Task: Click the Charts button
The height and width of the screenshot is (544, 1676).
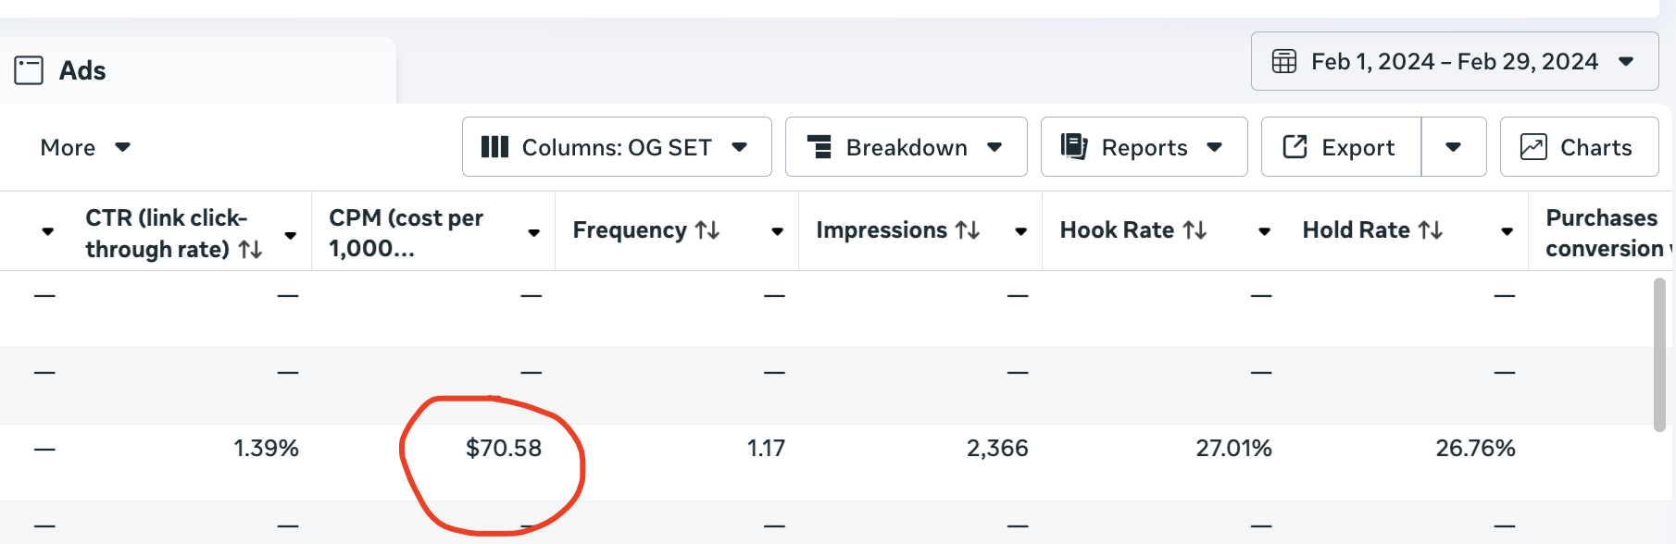Action: (x=1579, y=147)
